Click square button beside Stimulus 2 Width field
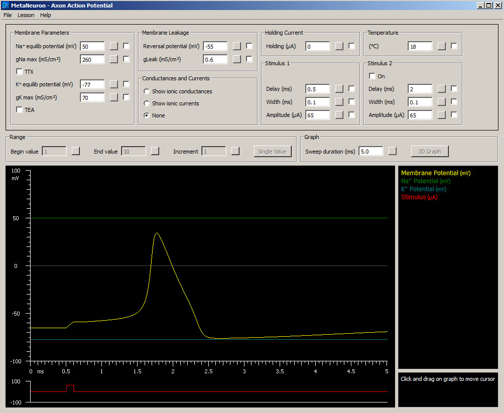 pyautogui.click(x=442, y=102)
